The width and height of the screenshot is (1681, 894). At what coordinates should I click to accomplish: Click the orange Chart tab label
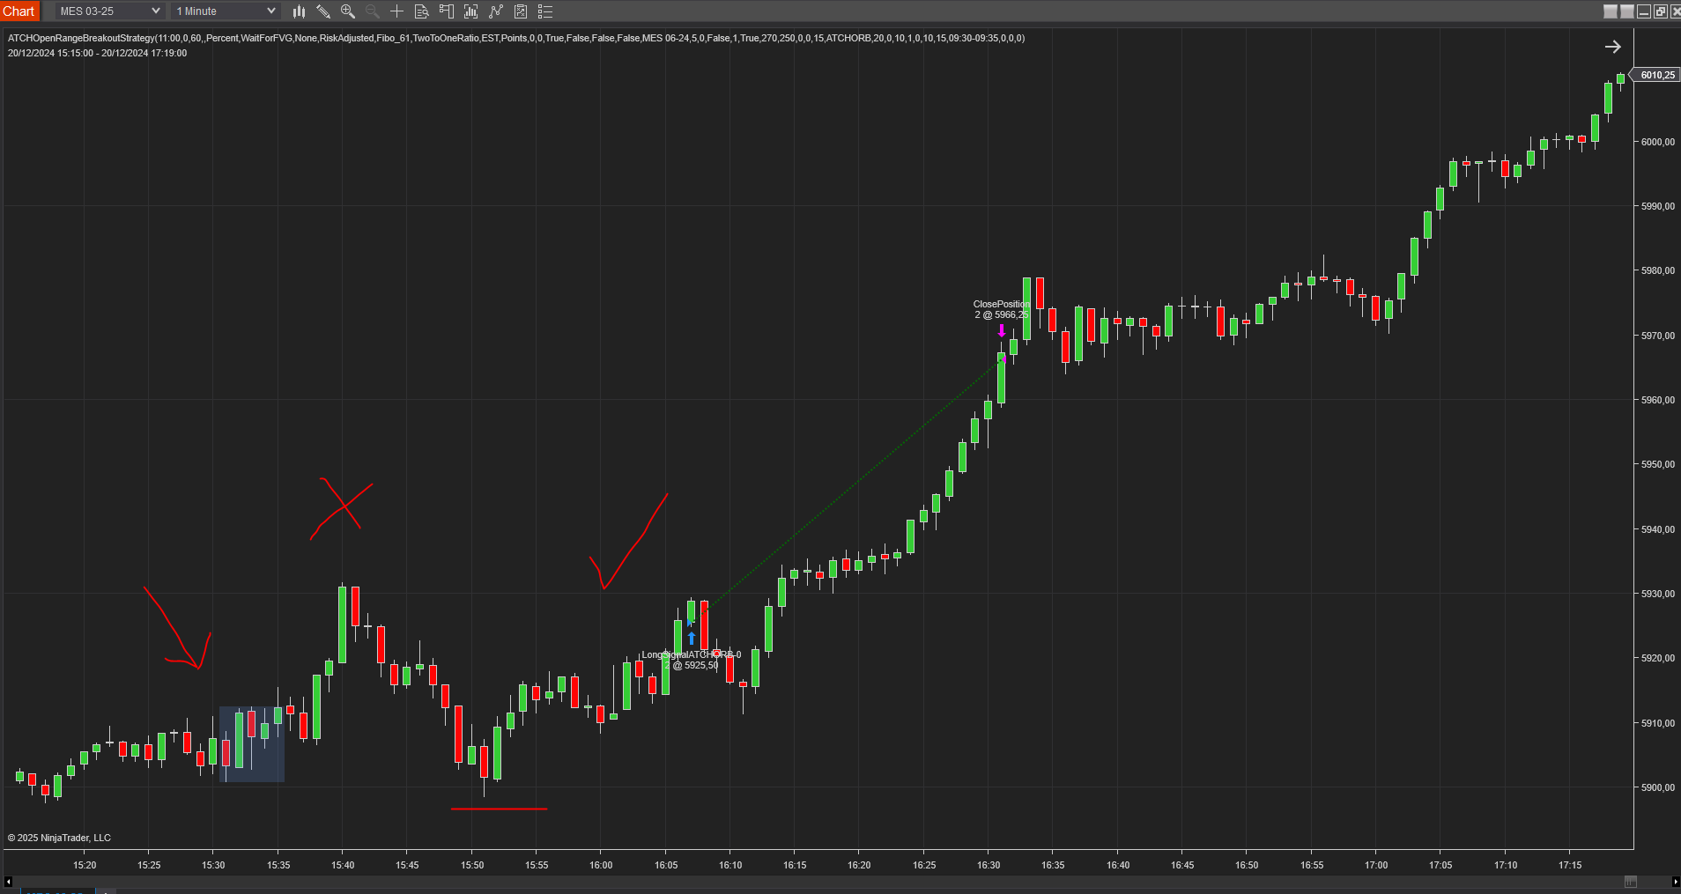[19, 11]
